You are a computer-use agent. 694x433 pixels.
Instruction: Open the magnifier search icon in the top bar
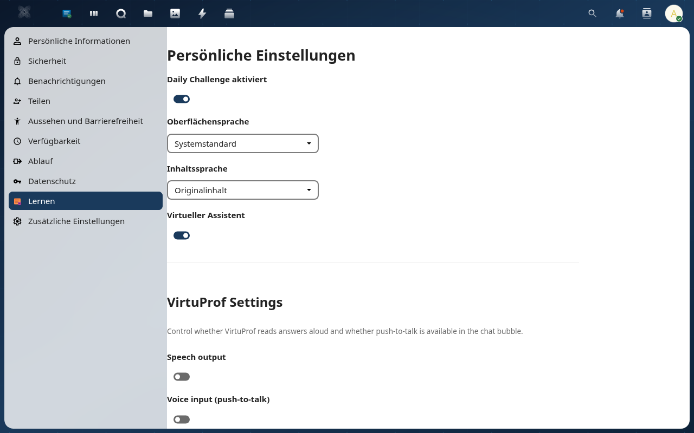click(592, 14)
